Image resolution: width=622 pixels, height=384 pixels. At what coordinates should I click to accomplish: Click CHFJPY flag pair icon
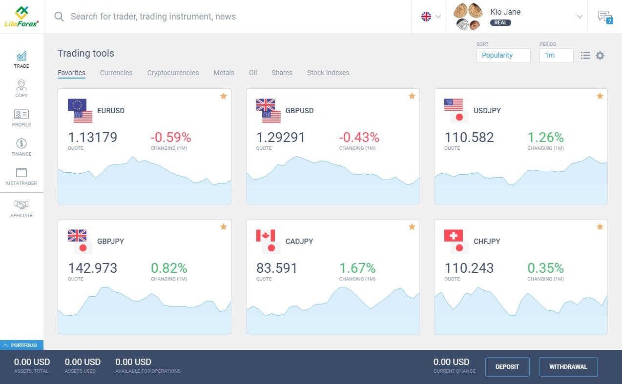pos(456,242)
